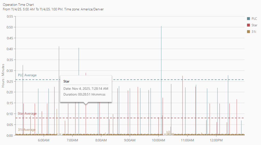The width and height of the screenshot is (261, 145).
Task: Click the Hours : Minutes y-axis title
Action: point(4,76)
